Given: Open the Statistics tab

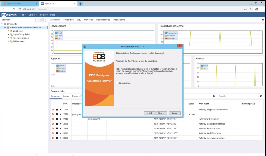Looking at the screenshot, I should [89, 20].
